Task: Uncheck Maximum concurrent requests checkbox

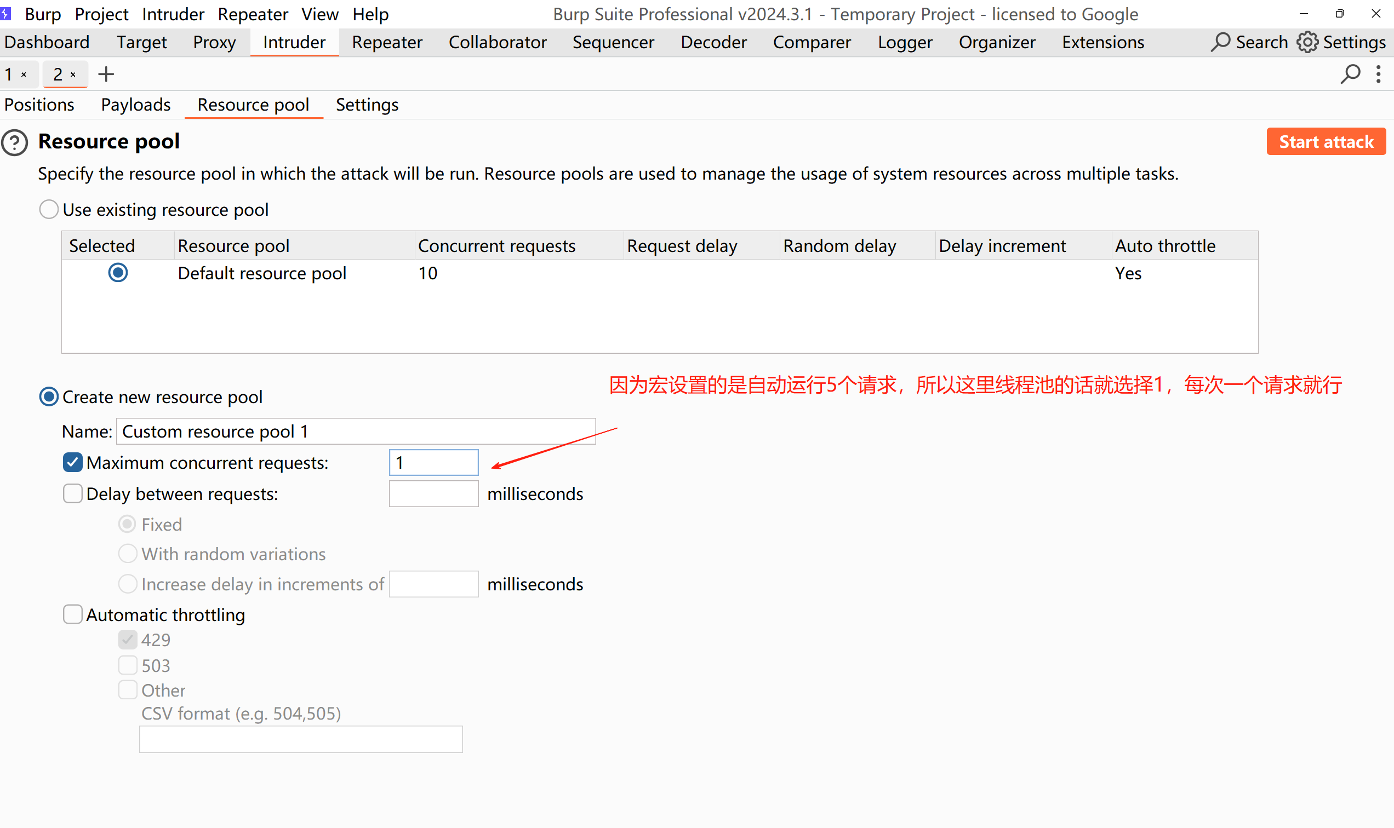Action: pyautogui.click(x=72, y=463)
